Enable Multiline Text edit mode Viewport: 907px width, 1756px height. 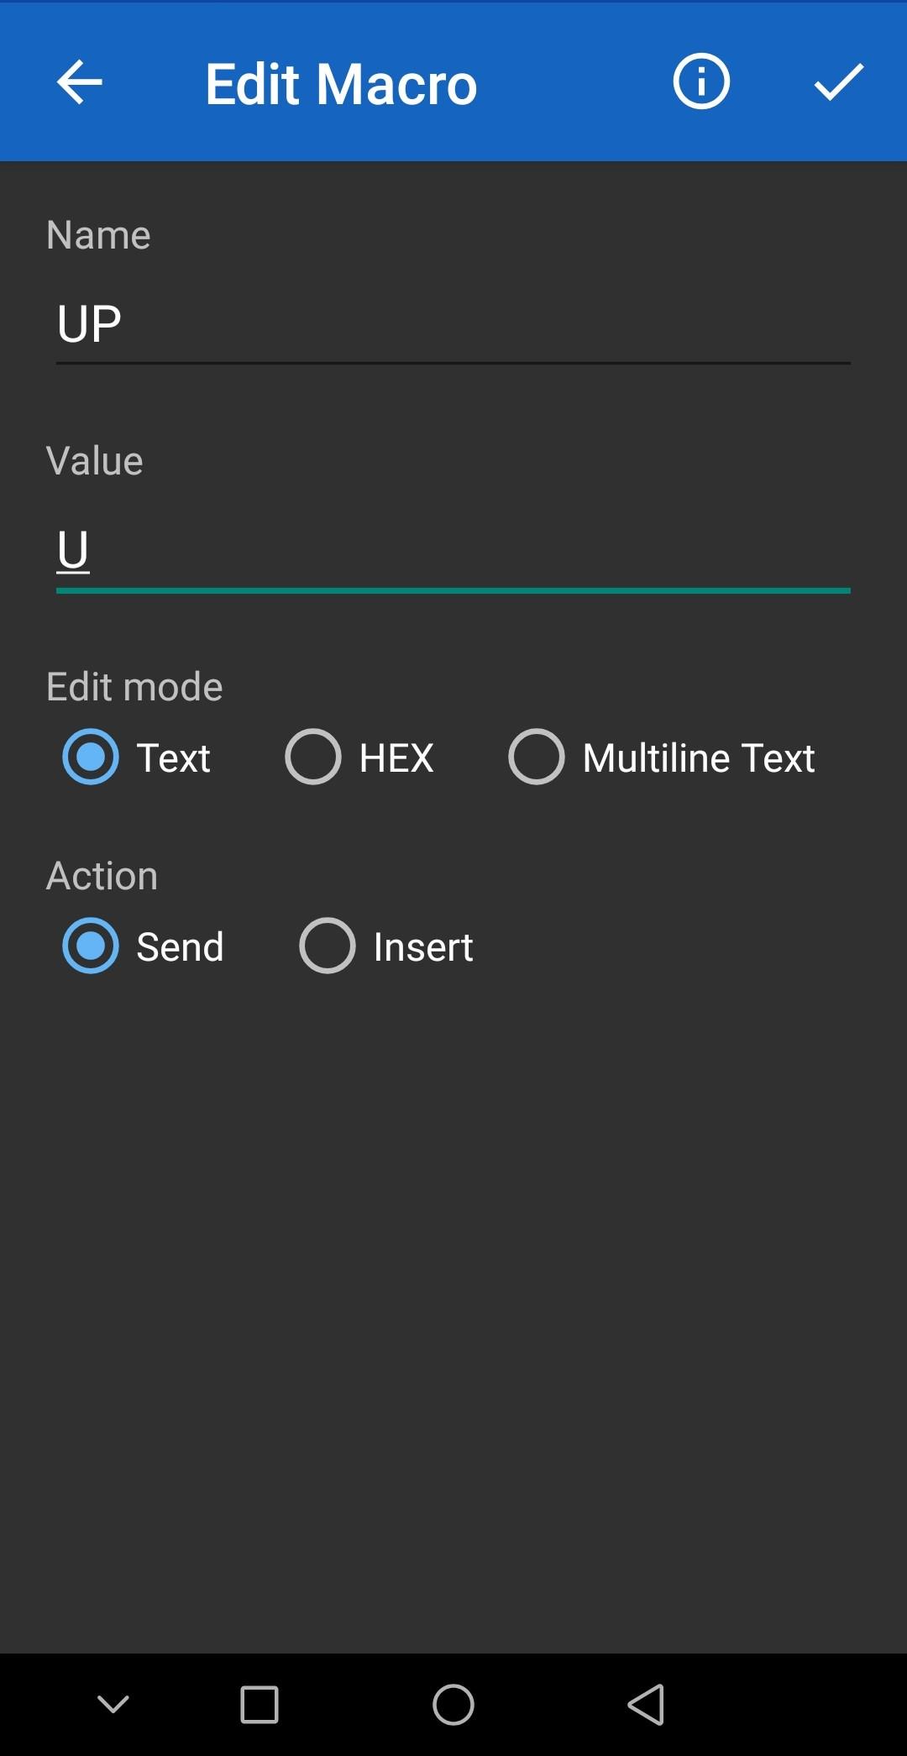[x=537, y=757]
